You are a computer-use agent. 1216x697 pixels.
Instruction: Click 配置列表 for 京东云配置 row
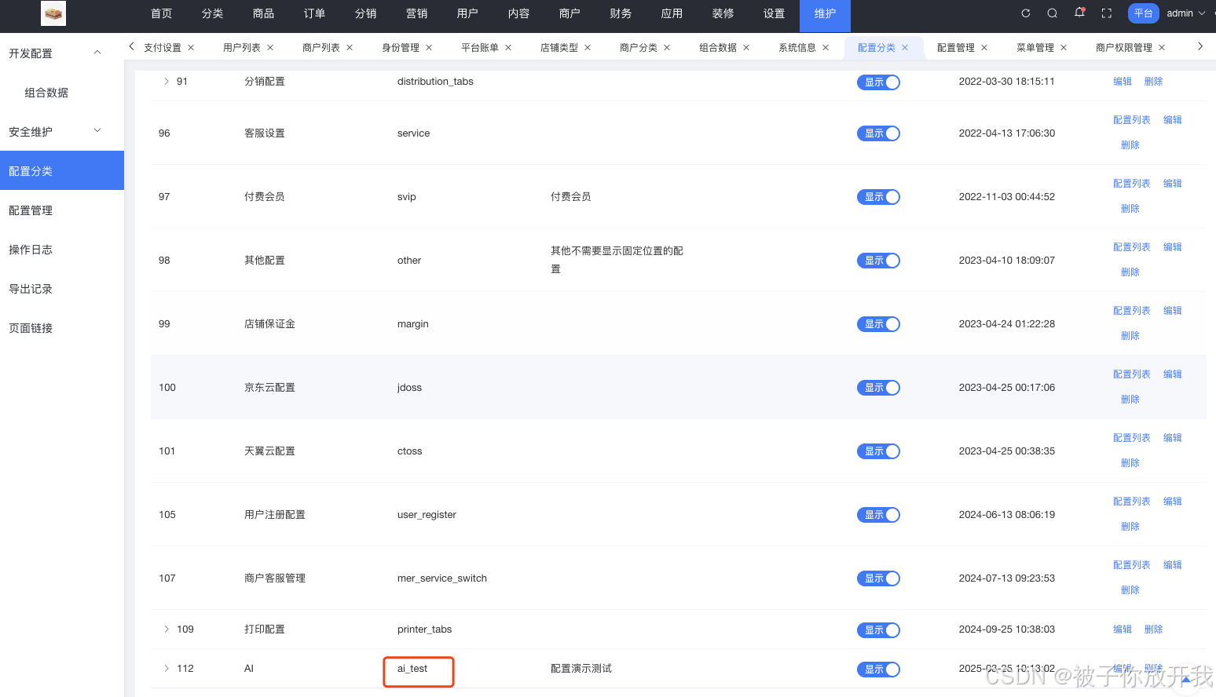click(1131, 374)
